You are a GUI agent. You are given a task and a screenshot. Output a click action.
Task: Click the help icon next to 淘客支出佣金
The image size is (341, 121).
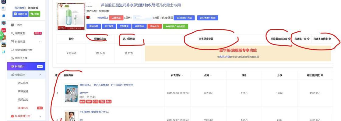[x=330, y=39]
